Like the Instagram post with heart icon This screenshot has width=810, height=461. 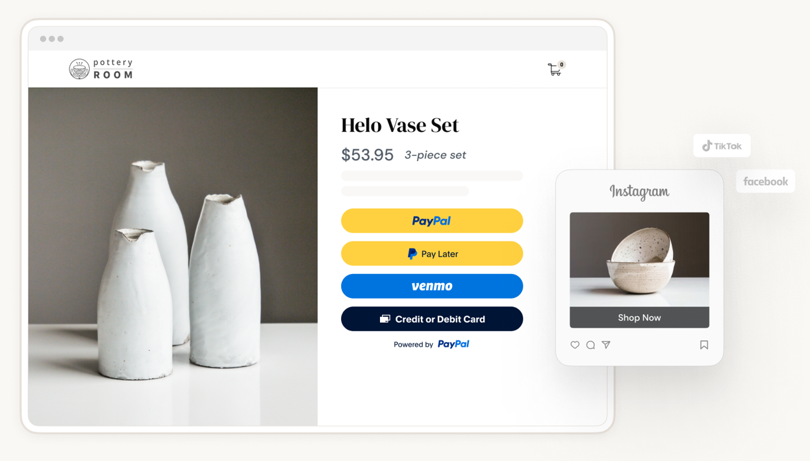tap(575, 345)
